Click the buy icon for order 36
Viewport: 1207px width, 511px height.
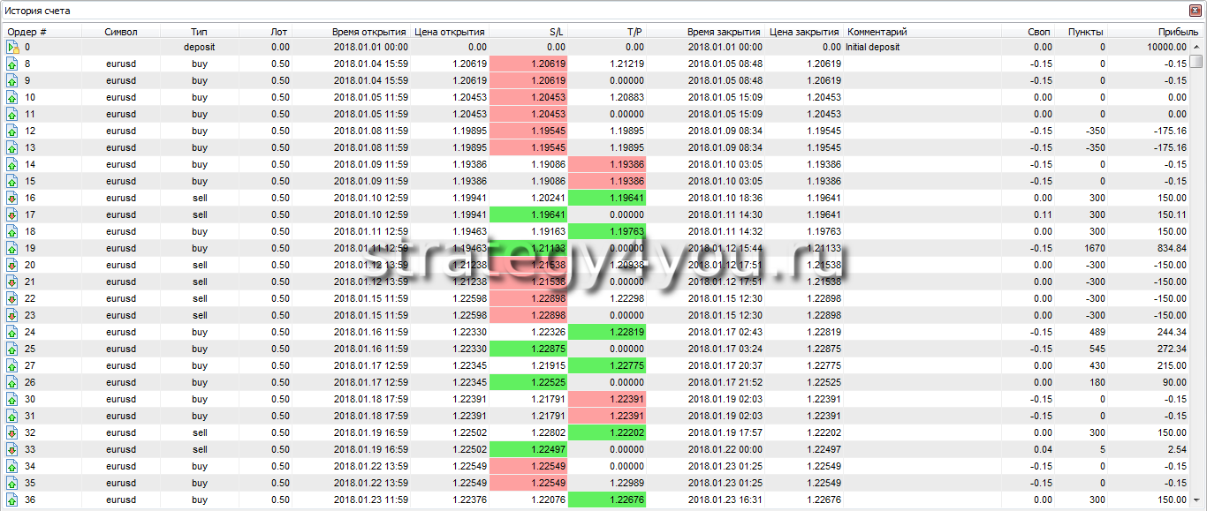pos(12,500)
